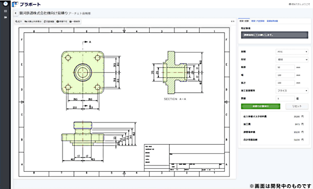The image size is (313, 189).
Task: Click the green estimate calculation button
Action: [x=261, y=106]
